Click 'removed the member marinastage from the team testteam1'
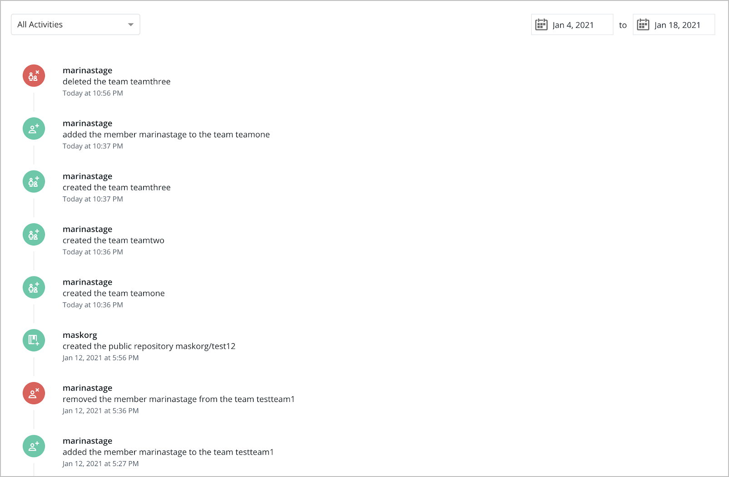Viewport: 729px width, 477px height. (179, 399)
